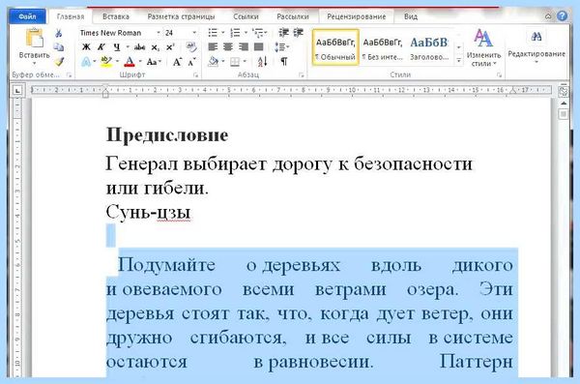
Task: Switch to the Ссылки tab
Action: 246,16
